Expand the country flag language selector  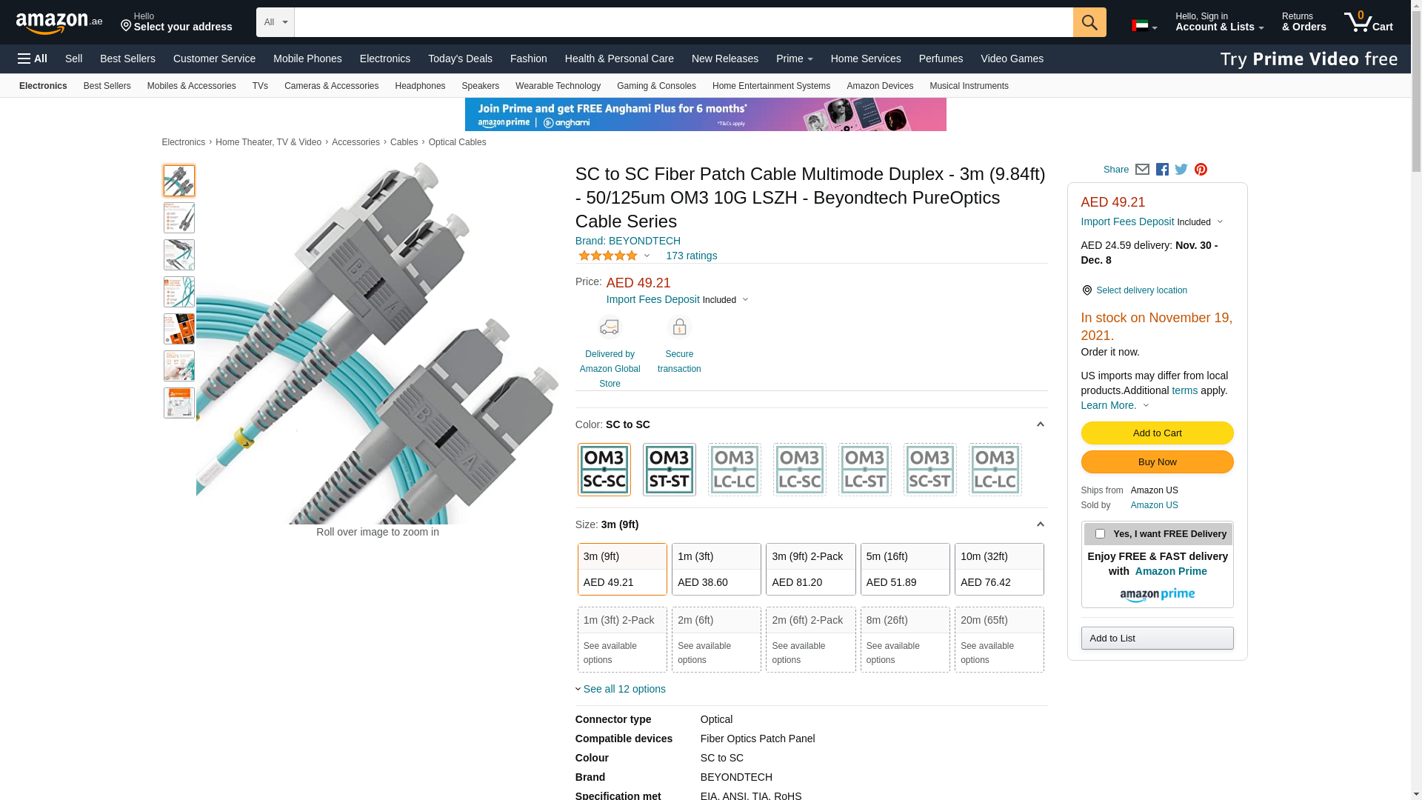click(1144, 27)
